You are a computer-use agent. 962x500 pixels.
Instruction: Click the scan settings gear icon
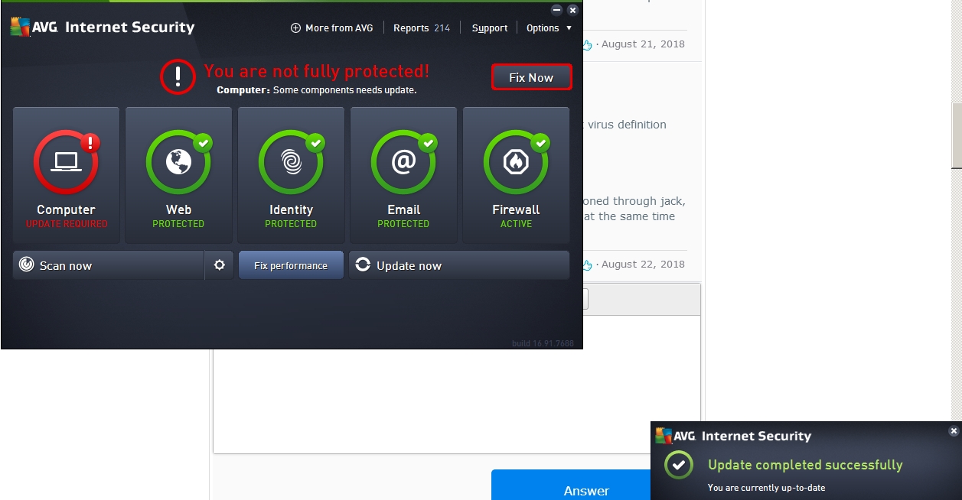(x=220, y=265)
